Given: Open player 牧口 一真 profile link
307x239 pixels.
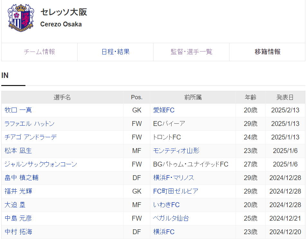Looking at the screenshot, I should click(18, 110).
